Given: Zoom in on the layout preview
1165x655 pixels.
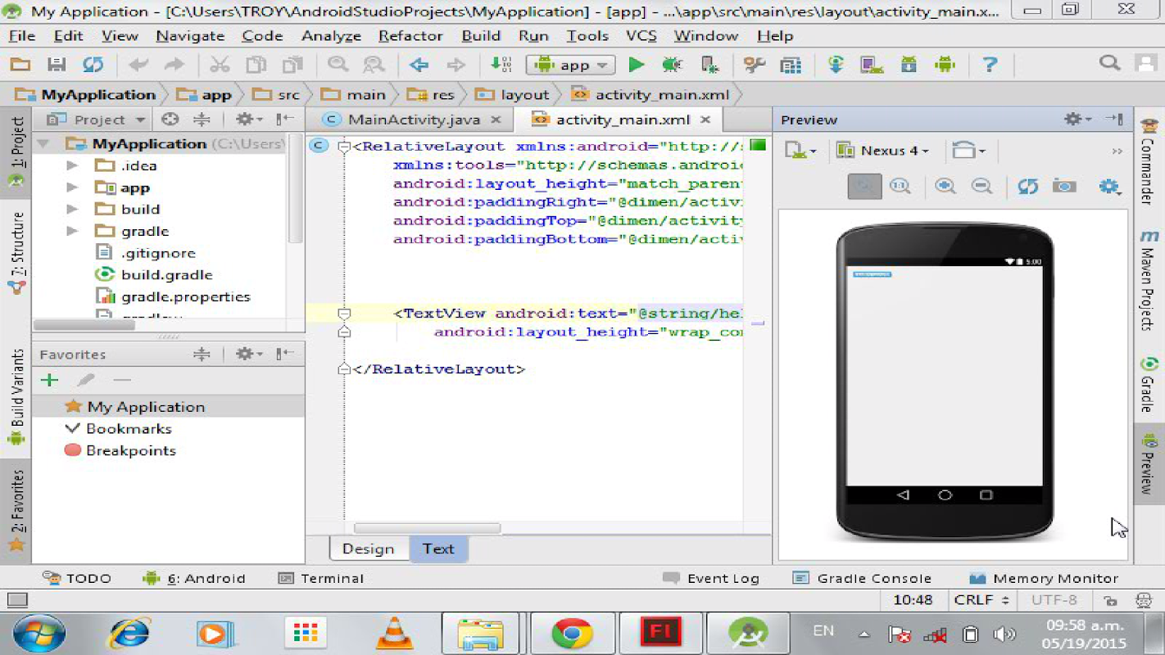Looking at the screenshot, I should point(945,187).
